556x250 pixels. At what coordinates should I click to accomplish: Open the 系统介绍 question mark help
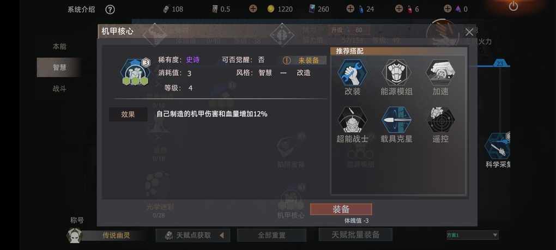(x=110, y=10)
